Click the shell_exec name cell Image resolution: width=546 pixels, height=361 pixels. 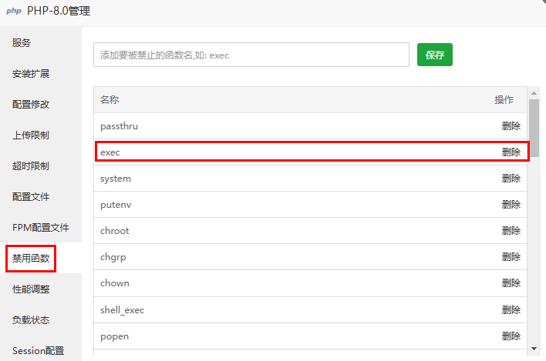[x=122, y=310]
